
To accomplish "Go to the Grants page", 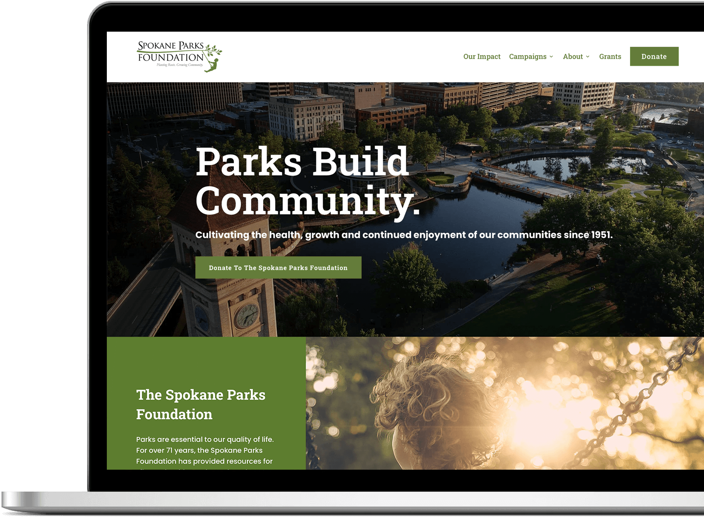I will pos(610,57).
